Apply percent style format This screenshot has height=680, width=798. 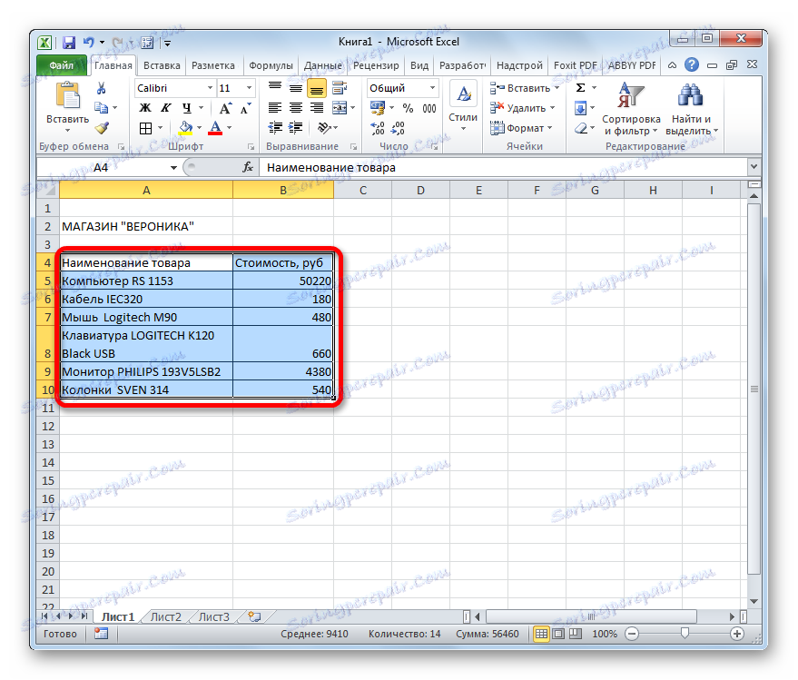pyautogui.click(x=408, y=108)
